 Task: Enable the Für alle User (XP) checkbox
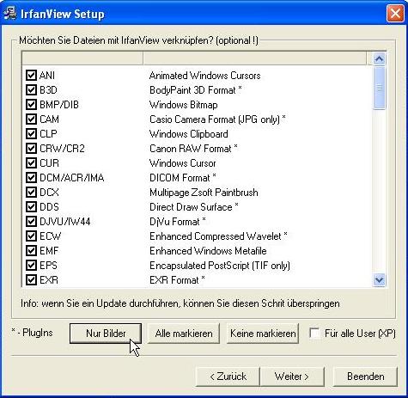(x=315, y=334)
